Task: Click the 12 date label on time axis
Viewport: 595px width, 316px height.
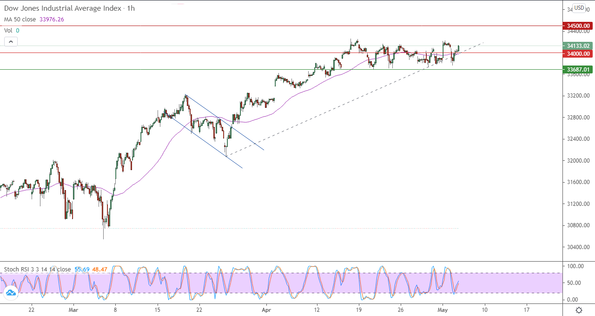Action: point(317,309)
